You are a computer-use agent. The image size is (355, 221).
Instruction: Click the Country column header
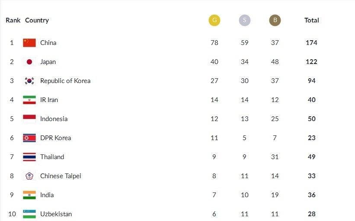(37, 20)
